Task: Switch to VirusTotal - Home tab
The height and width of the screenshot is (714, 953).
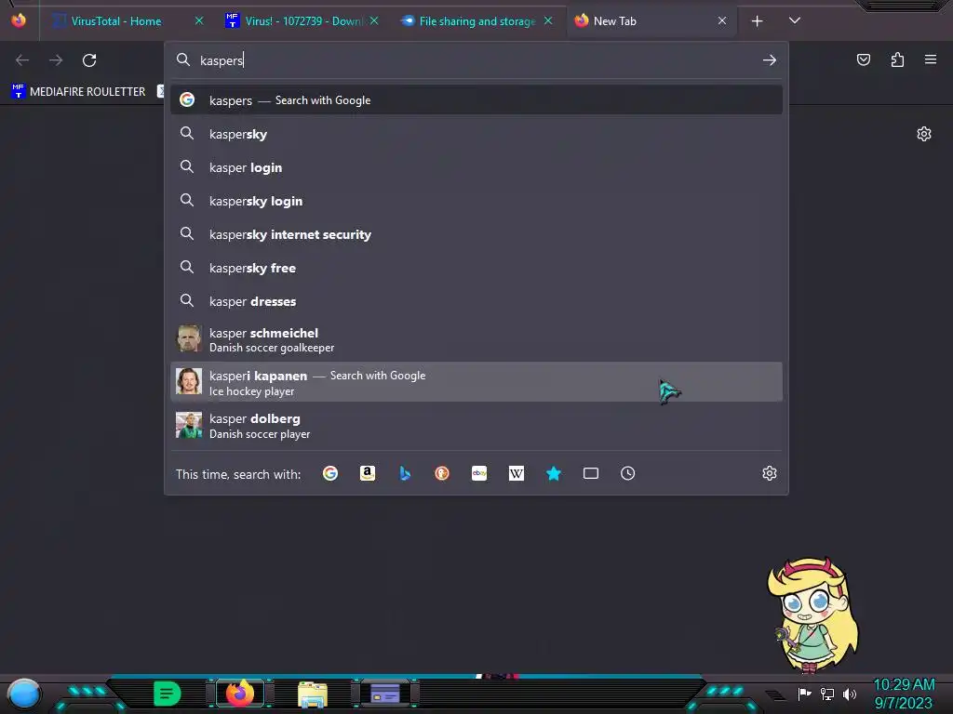Action: (126, 21)
